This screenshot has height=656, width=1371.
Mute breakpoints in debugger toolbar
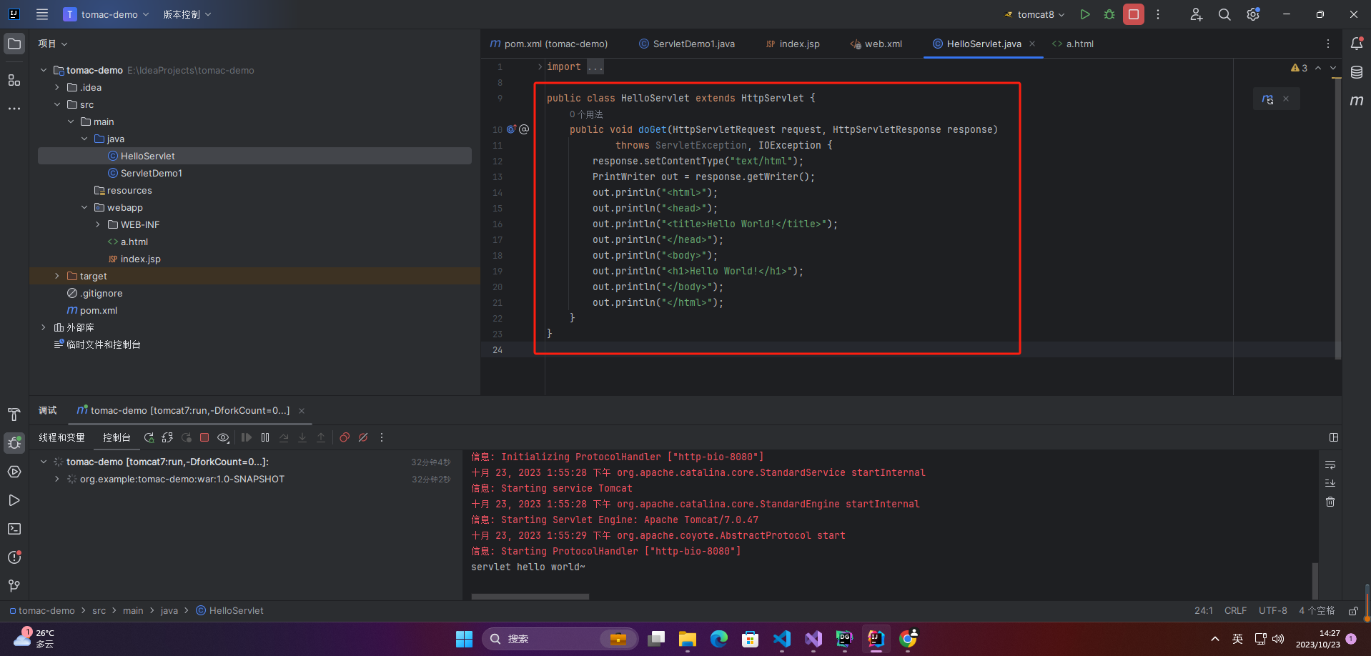pos(363,437)
